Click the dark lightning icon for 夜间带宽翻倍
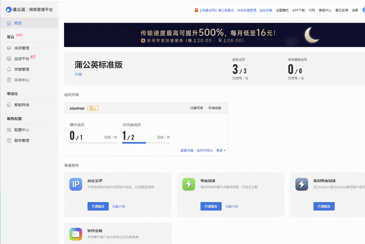Screen dimensions: 365x244 [x=302, y=184]
